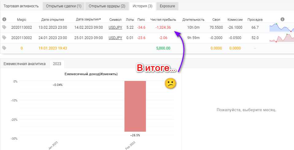Viewport: 294px width, 150px height.
Task: Open USDJPY link in 14.02.2023 row
Action: click(x=115, y=27)
